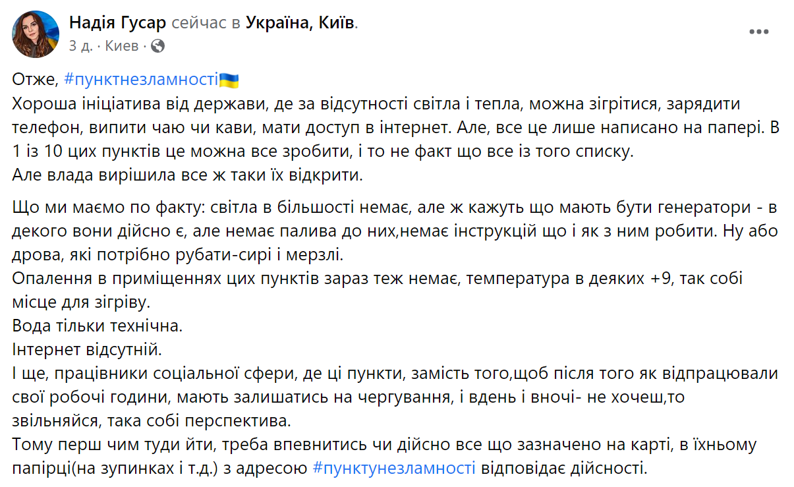
Task: Click the globe public-privacy icon
Action: pos(157,46)
